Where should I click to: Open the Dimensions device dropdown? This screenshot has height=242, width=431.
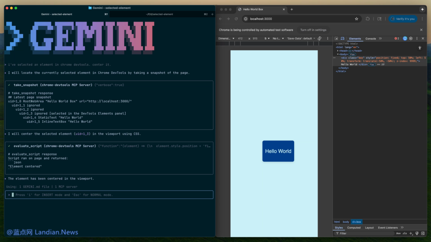tap(226, 39)
